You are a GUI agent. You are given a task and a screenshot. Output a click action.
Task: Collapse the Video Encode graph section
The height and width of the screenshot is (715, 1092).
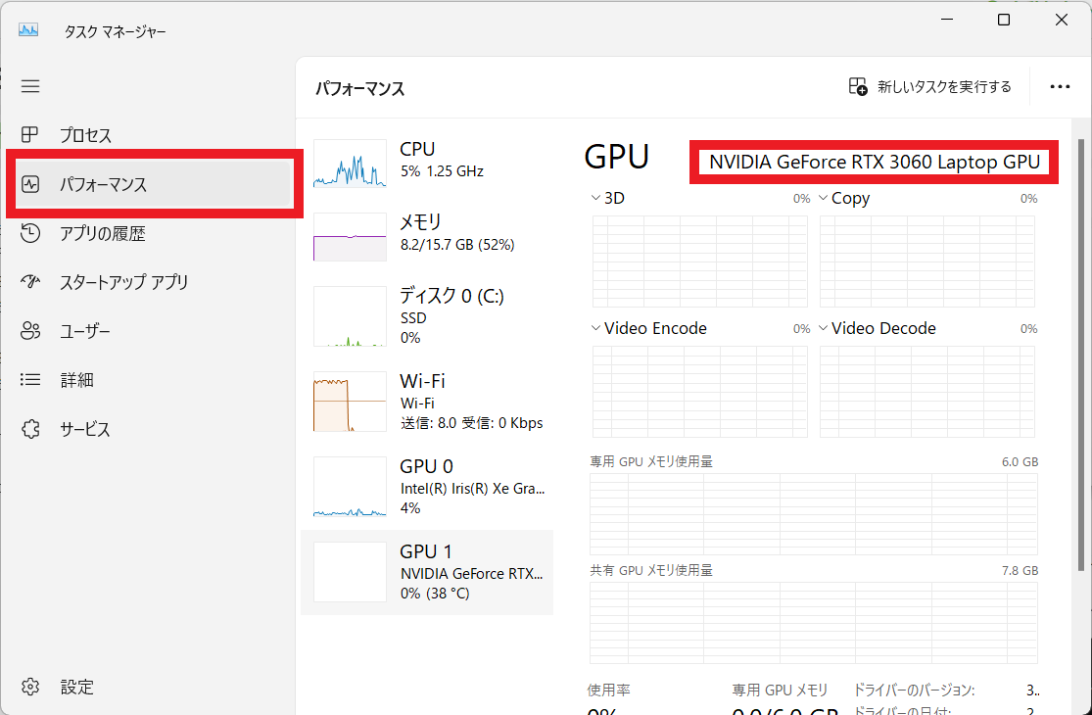coord(594,327)
